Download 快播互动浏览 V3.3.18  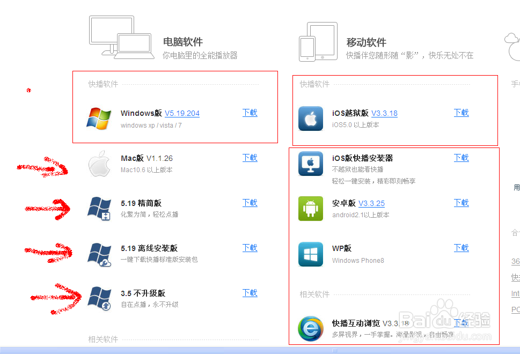[462, 323]
